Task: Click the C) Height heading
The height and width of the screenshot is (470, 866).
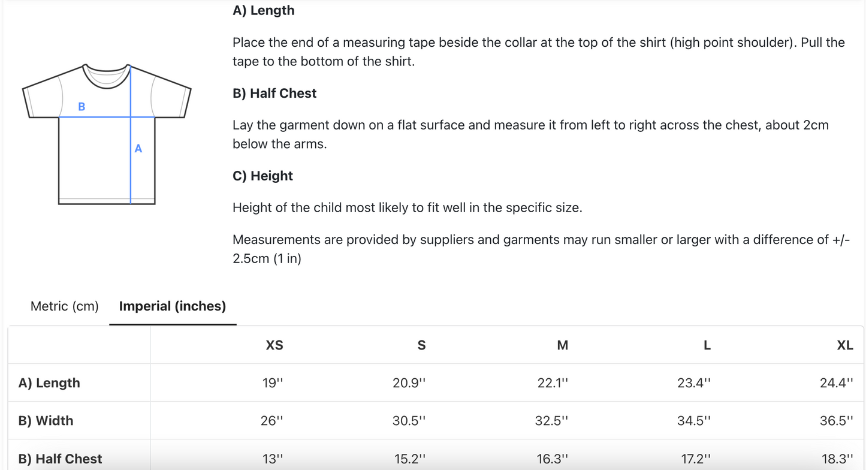Action: coord(262,176)
